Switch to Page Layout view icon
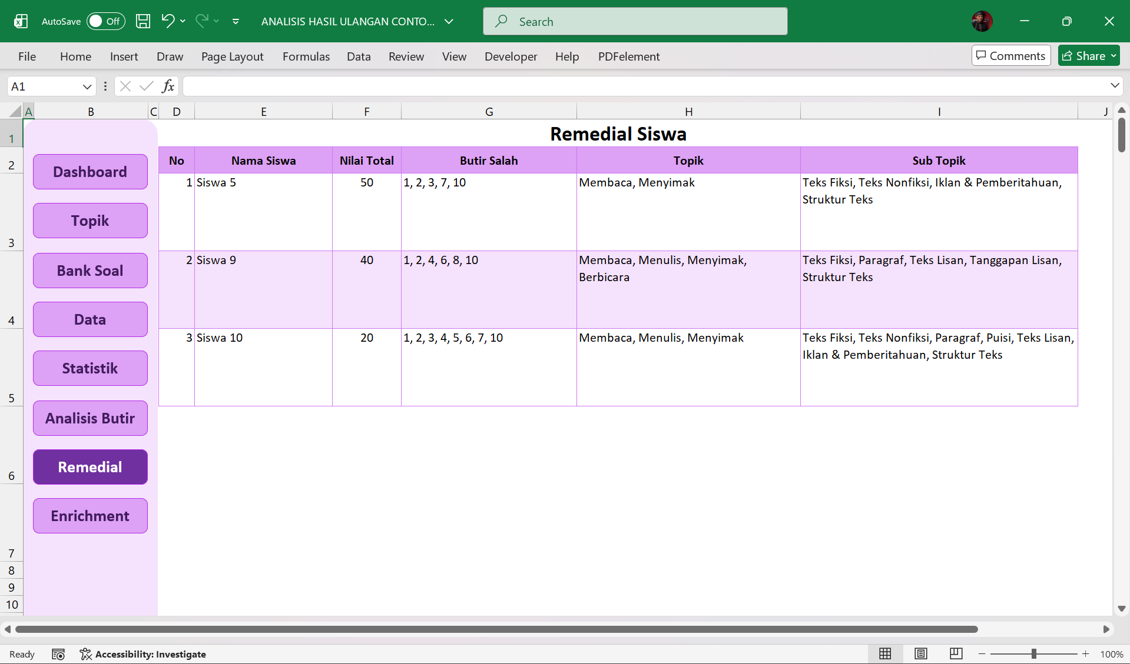The image size is (1130, 664). tap(920, 653)
